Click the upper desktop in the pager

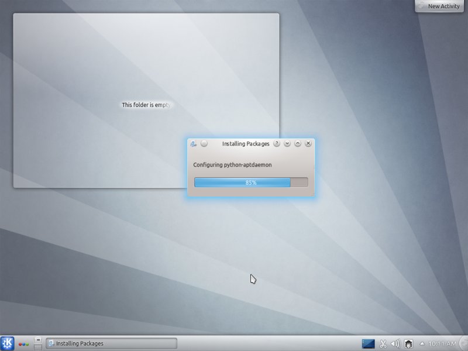pyautogui.click(x=38, y=340)
